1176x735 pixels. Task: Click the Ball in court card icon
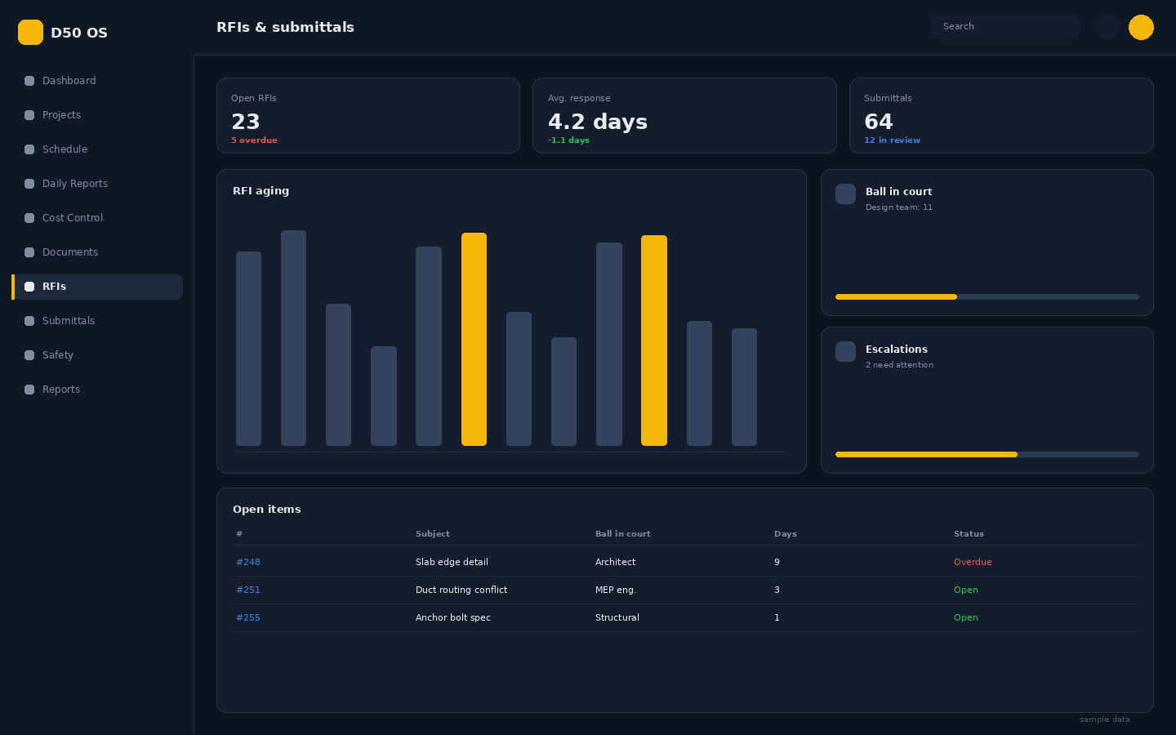pos(845,194)
